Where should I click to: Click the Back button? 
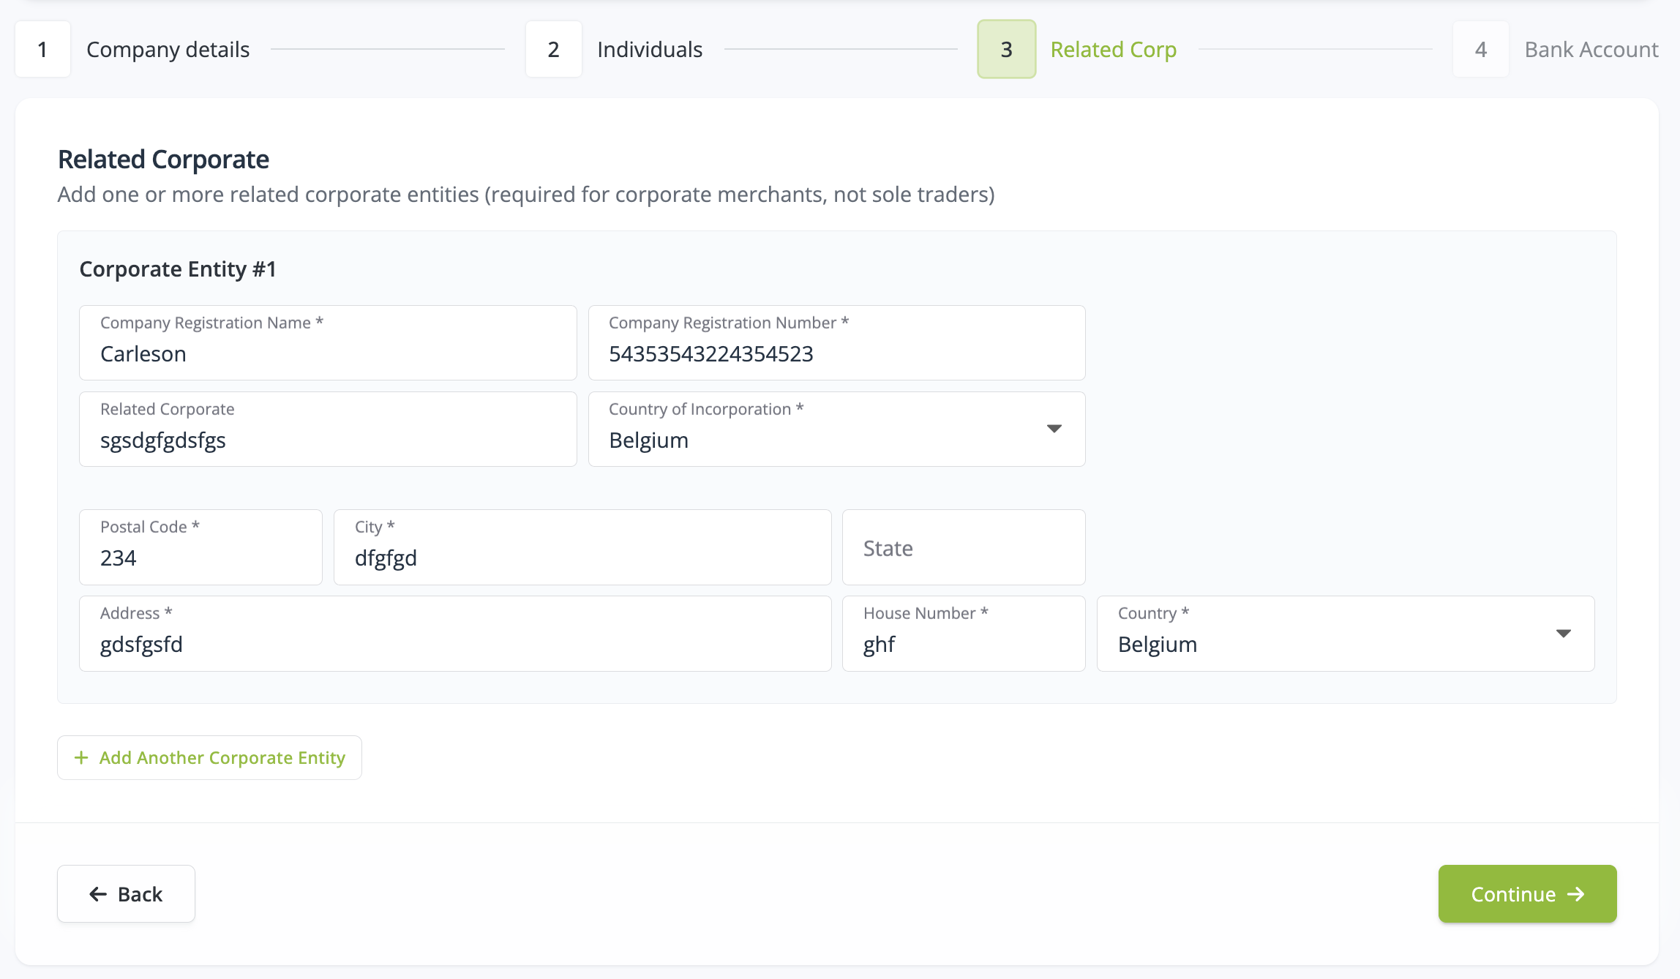click(x=126, y=893)
